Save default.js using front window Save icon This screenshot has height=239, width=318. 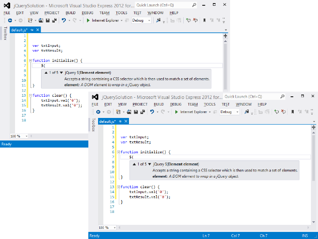click(136, 112)
